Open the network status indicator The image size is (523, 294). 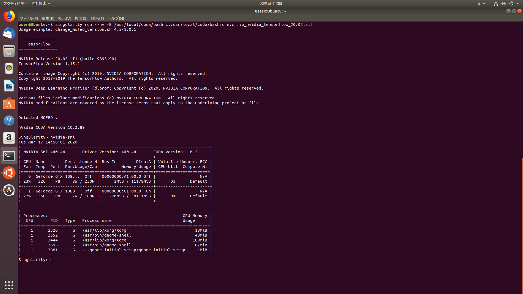click(x=496, y=4)
